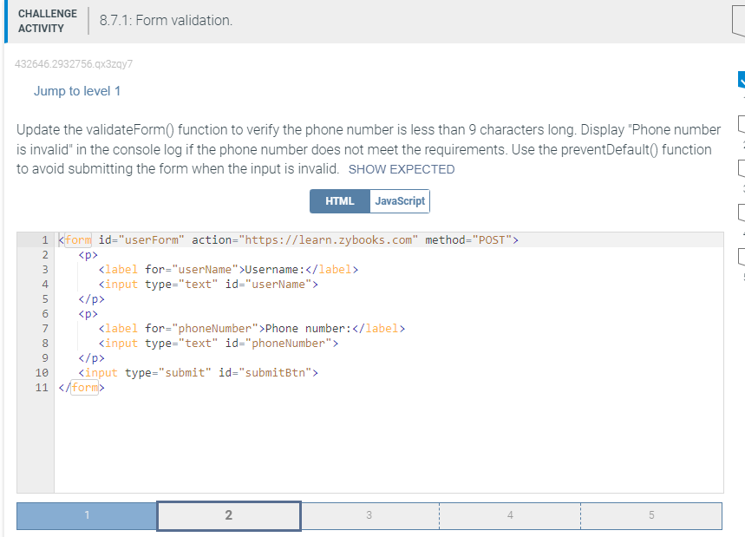
Task: Click the closing </form> tag line
Action: point(82,387)
